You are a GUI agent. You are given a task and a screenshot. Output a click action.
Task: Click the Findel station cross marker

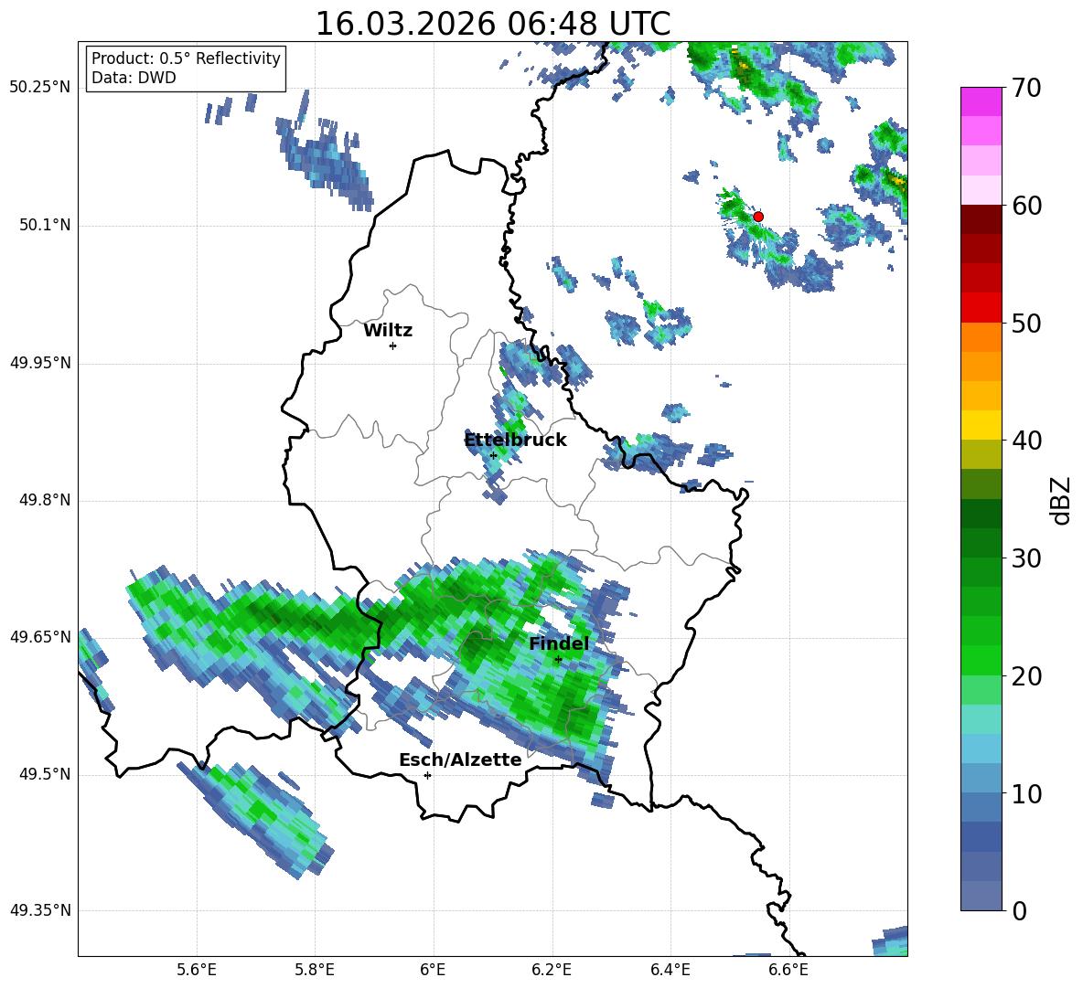[x=558, y=660]
